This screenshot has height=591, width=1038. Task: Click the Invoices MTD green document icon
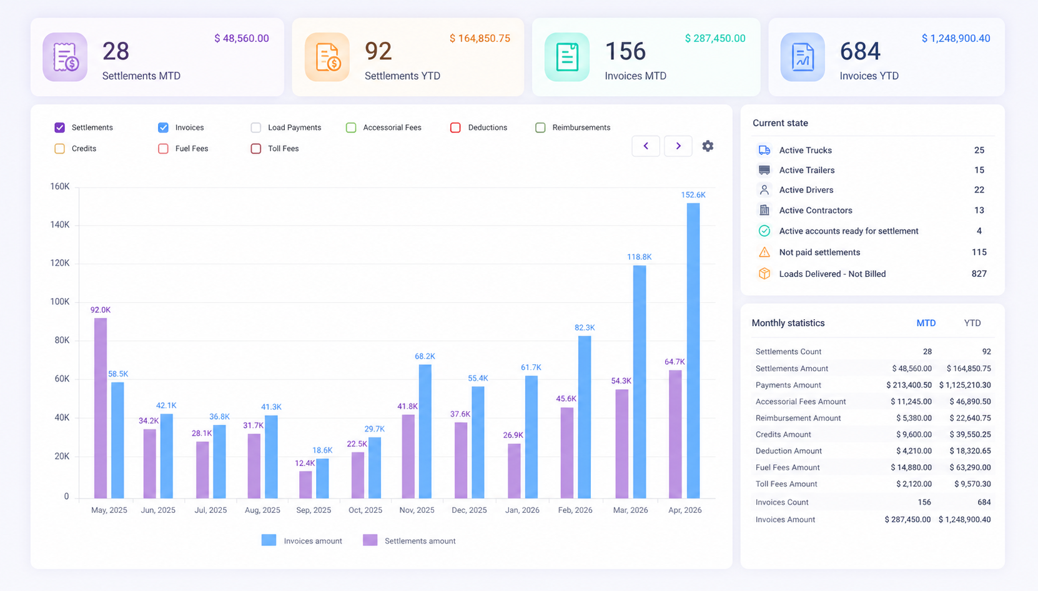[567, 57]
